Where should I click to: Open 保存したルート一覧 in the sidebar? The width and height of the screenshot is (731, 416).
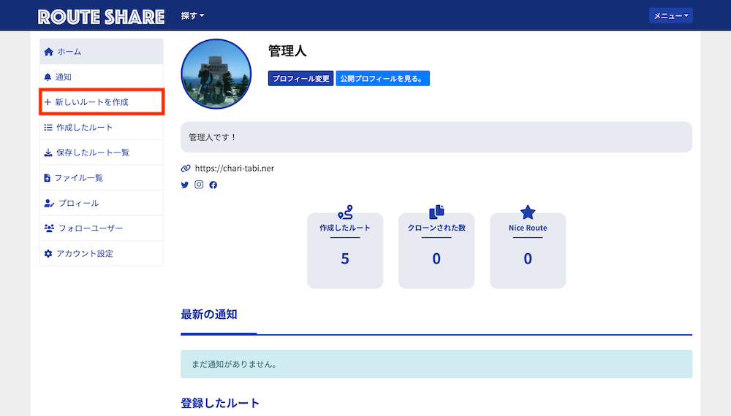tap(102, 152)
